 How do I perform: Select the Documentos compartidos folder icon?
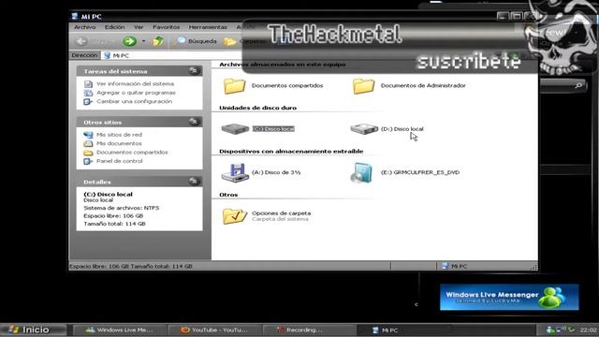point(234,85)
